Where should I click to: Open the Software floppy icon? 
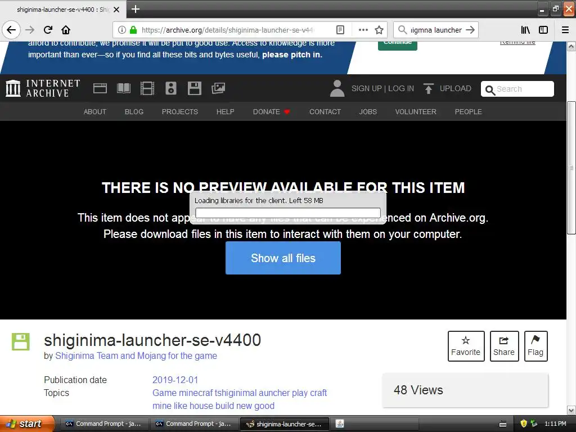(x=194, y=88)
